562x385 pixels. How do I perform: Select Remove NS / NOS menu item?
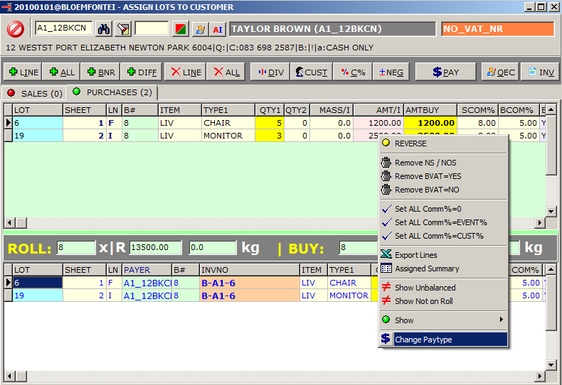pos(444,163)
